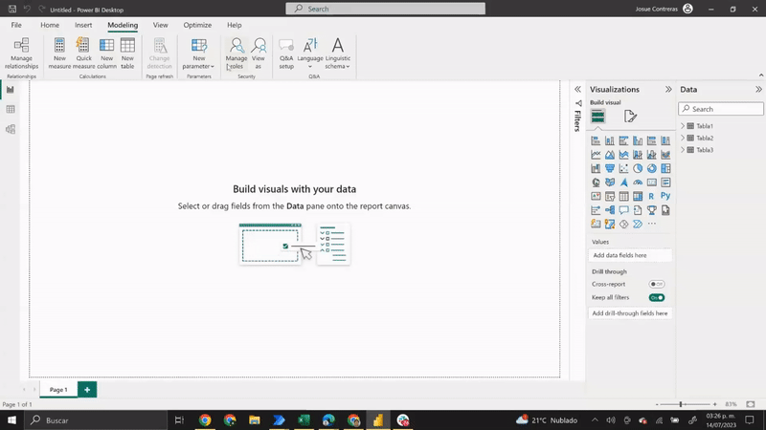Select the Page 1 tab
Viewport: 766px width, 430px height.
(58, 390)
